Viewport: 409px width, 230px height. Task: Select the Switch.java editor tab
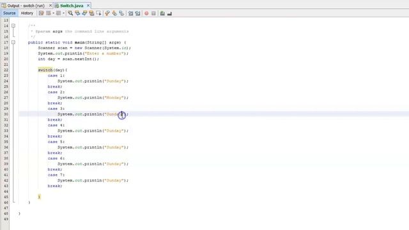72,6
